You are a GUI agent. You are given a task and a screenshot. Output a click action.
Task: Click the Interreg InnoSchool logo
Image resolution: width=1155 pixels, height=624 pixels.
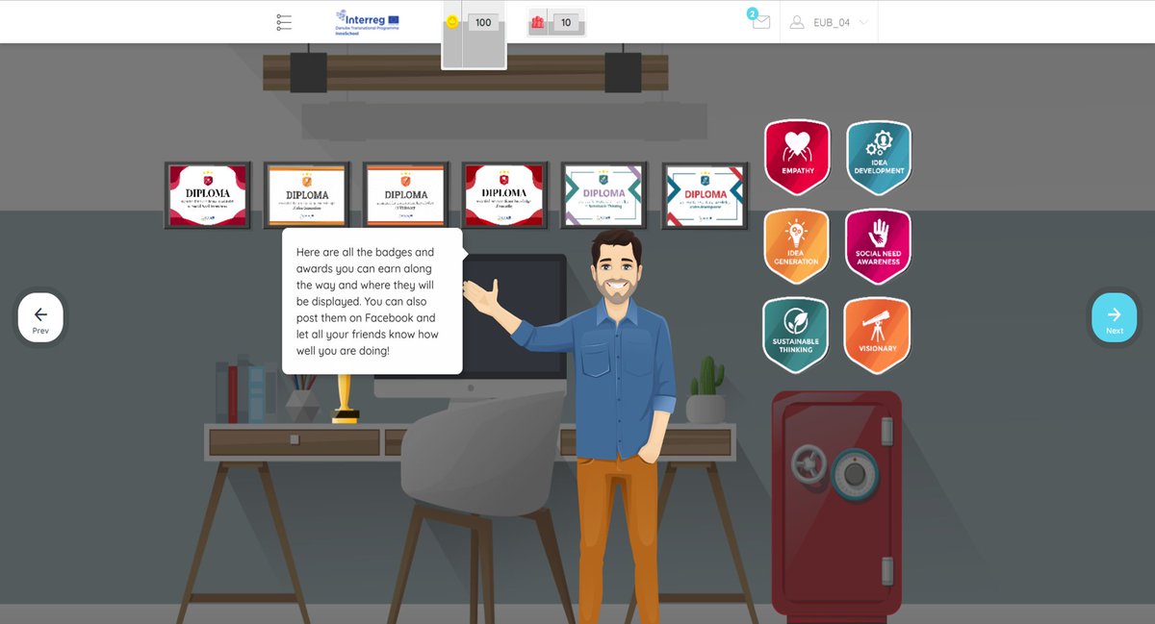point(367,22)
